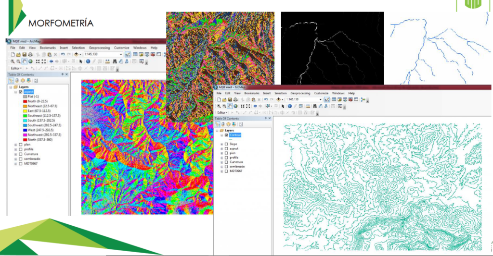Click Save icon in right ArcMap window
This screenshot has height=256, width=493.
(230, 99)
